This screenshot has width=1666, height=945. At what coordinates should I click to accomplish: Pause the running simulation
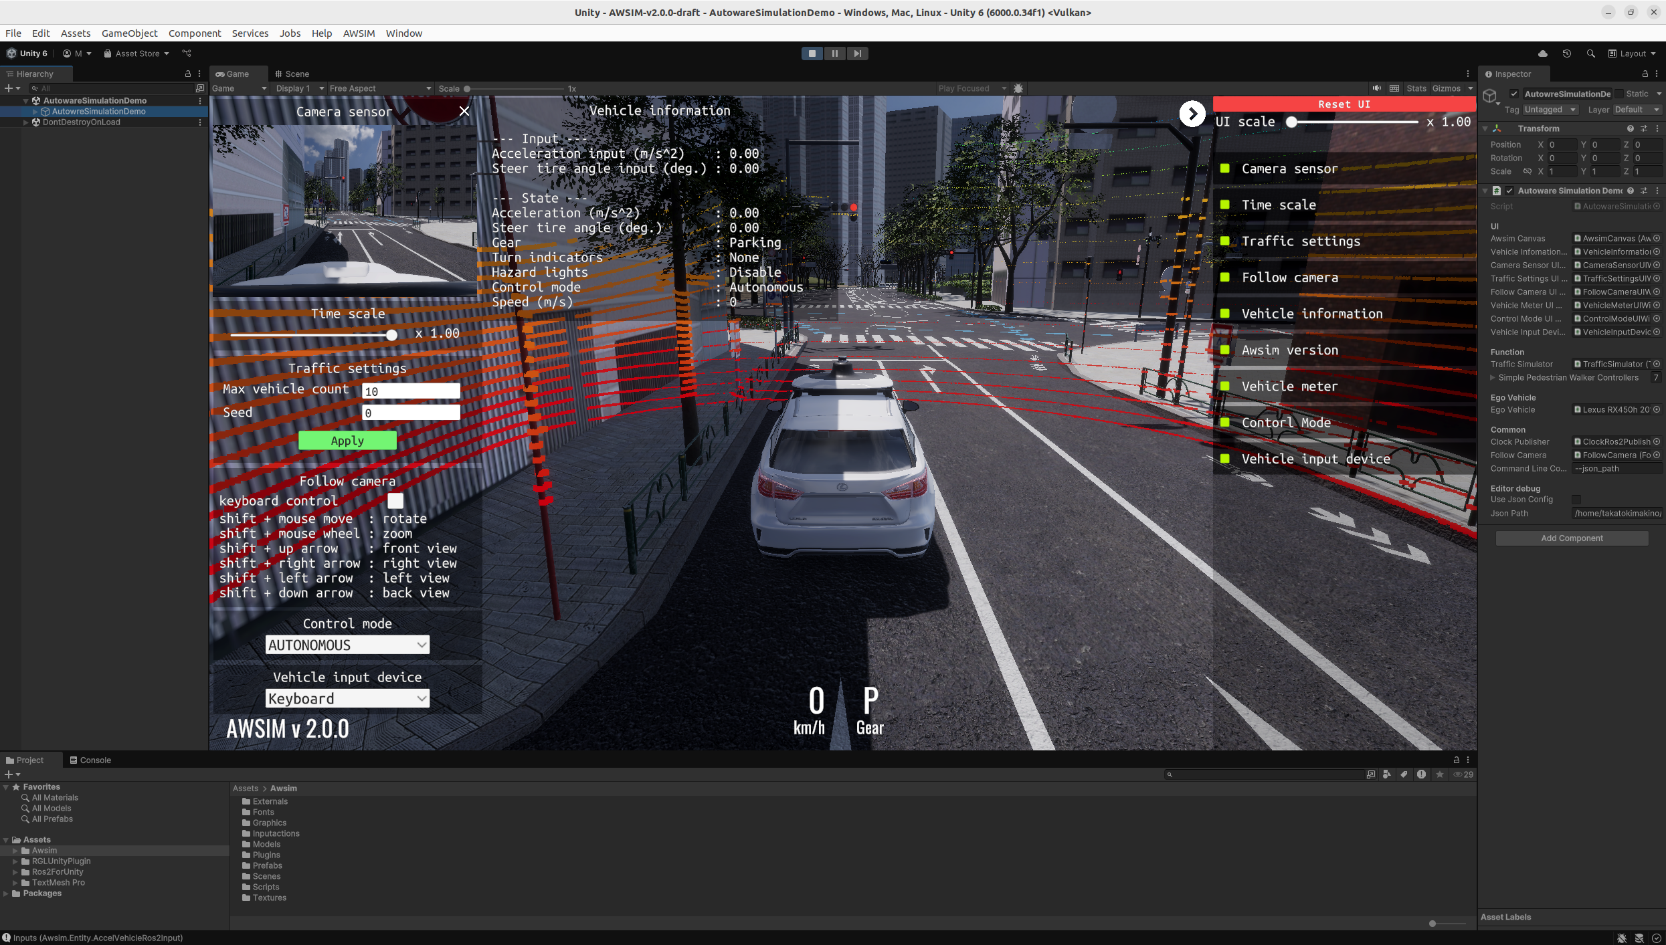point(834,54)
